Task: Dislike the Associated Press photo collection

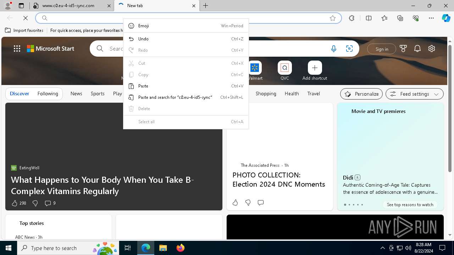Action: [x=248, y=203]
